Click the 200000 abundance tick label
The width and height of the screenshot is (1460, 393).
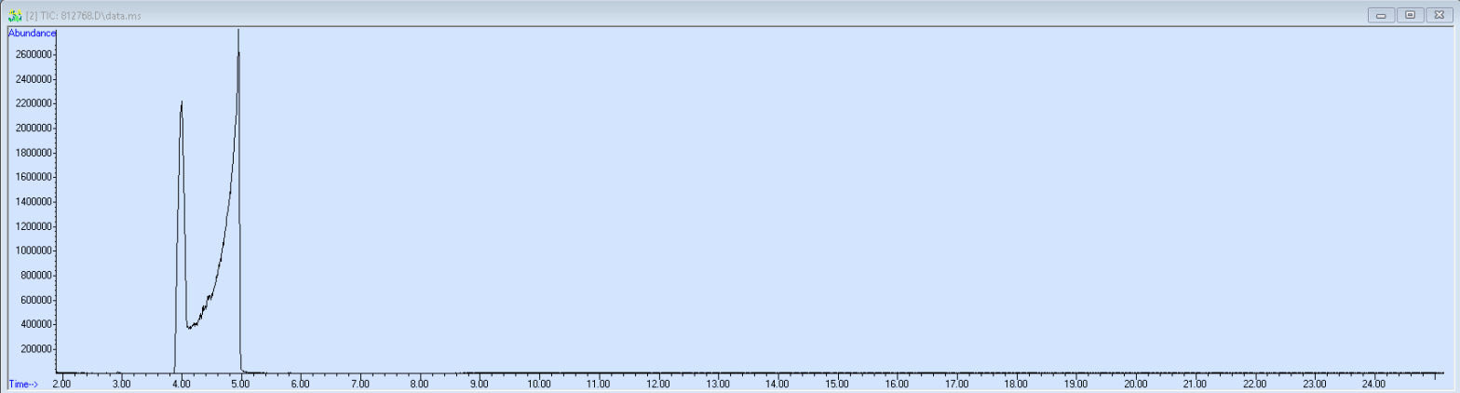37,349
